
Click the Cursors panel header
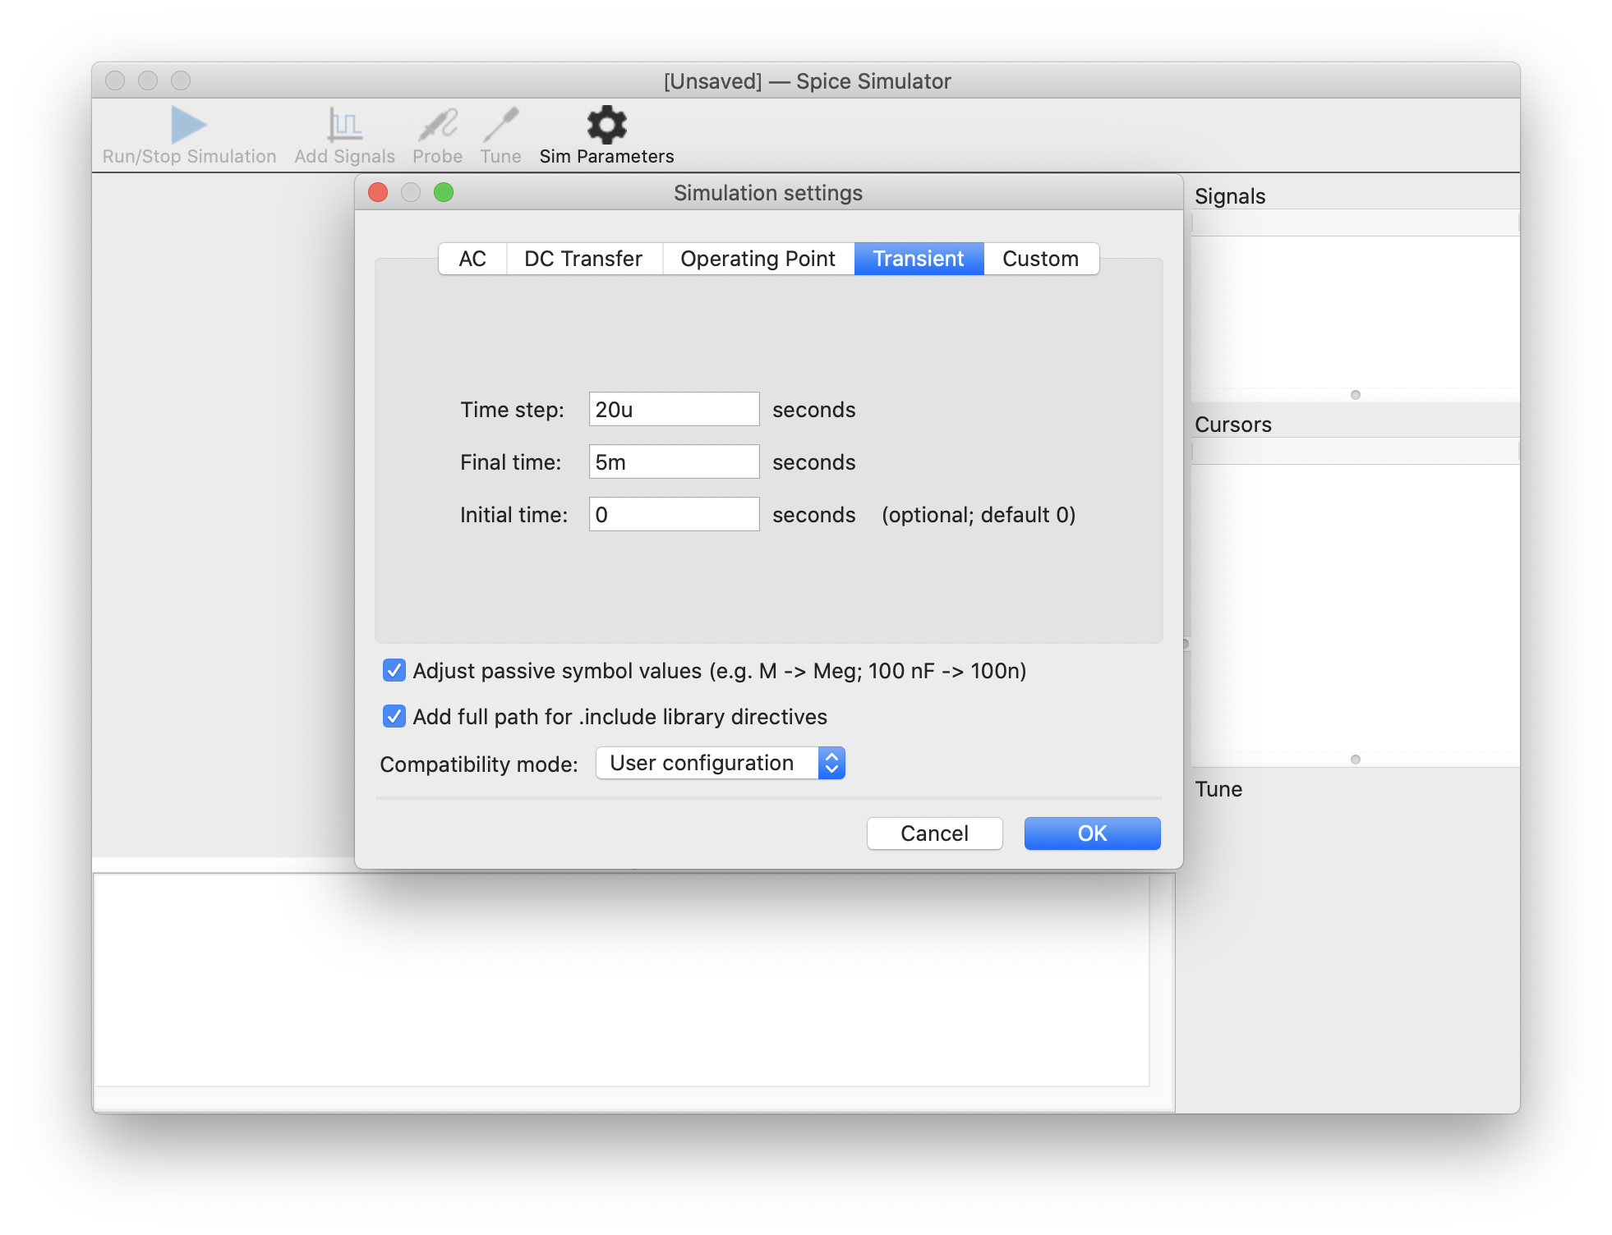[1232, 425]
